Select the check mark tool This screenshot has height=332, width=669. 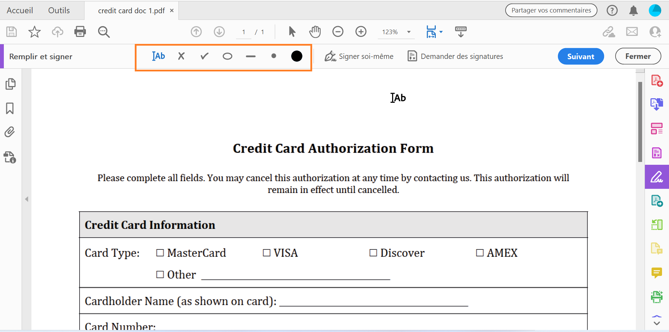204,56
